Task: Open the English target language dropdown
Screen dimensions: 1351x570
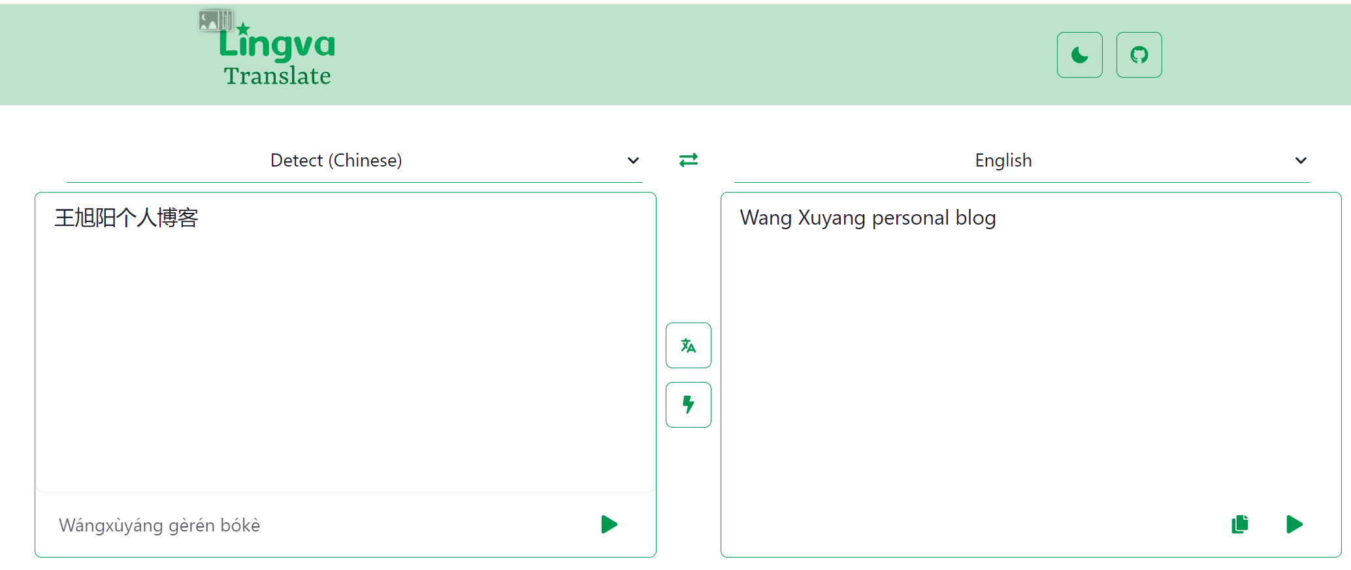Action: point(1003,161)
